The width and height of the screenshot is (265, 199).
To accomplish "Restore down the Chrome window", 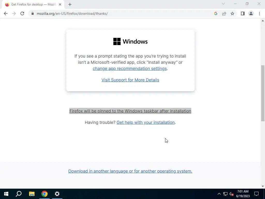I will click(x=247, y=4).
